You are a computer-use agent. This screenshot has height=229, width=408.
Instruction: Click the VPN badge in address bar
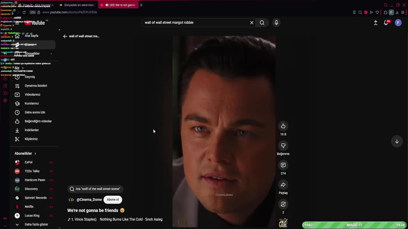coord(33,12)
